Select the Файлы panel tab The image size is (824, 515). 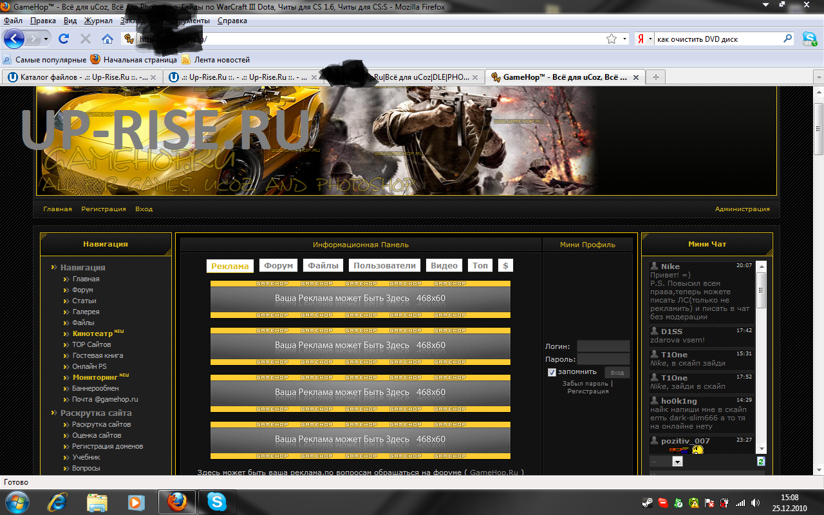[323, 265]
